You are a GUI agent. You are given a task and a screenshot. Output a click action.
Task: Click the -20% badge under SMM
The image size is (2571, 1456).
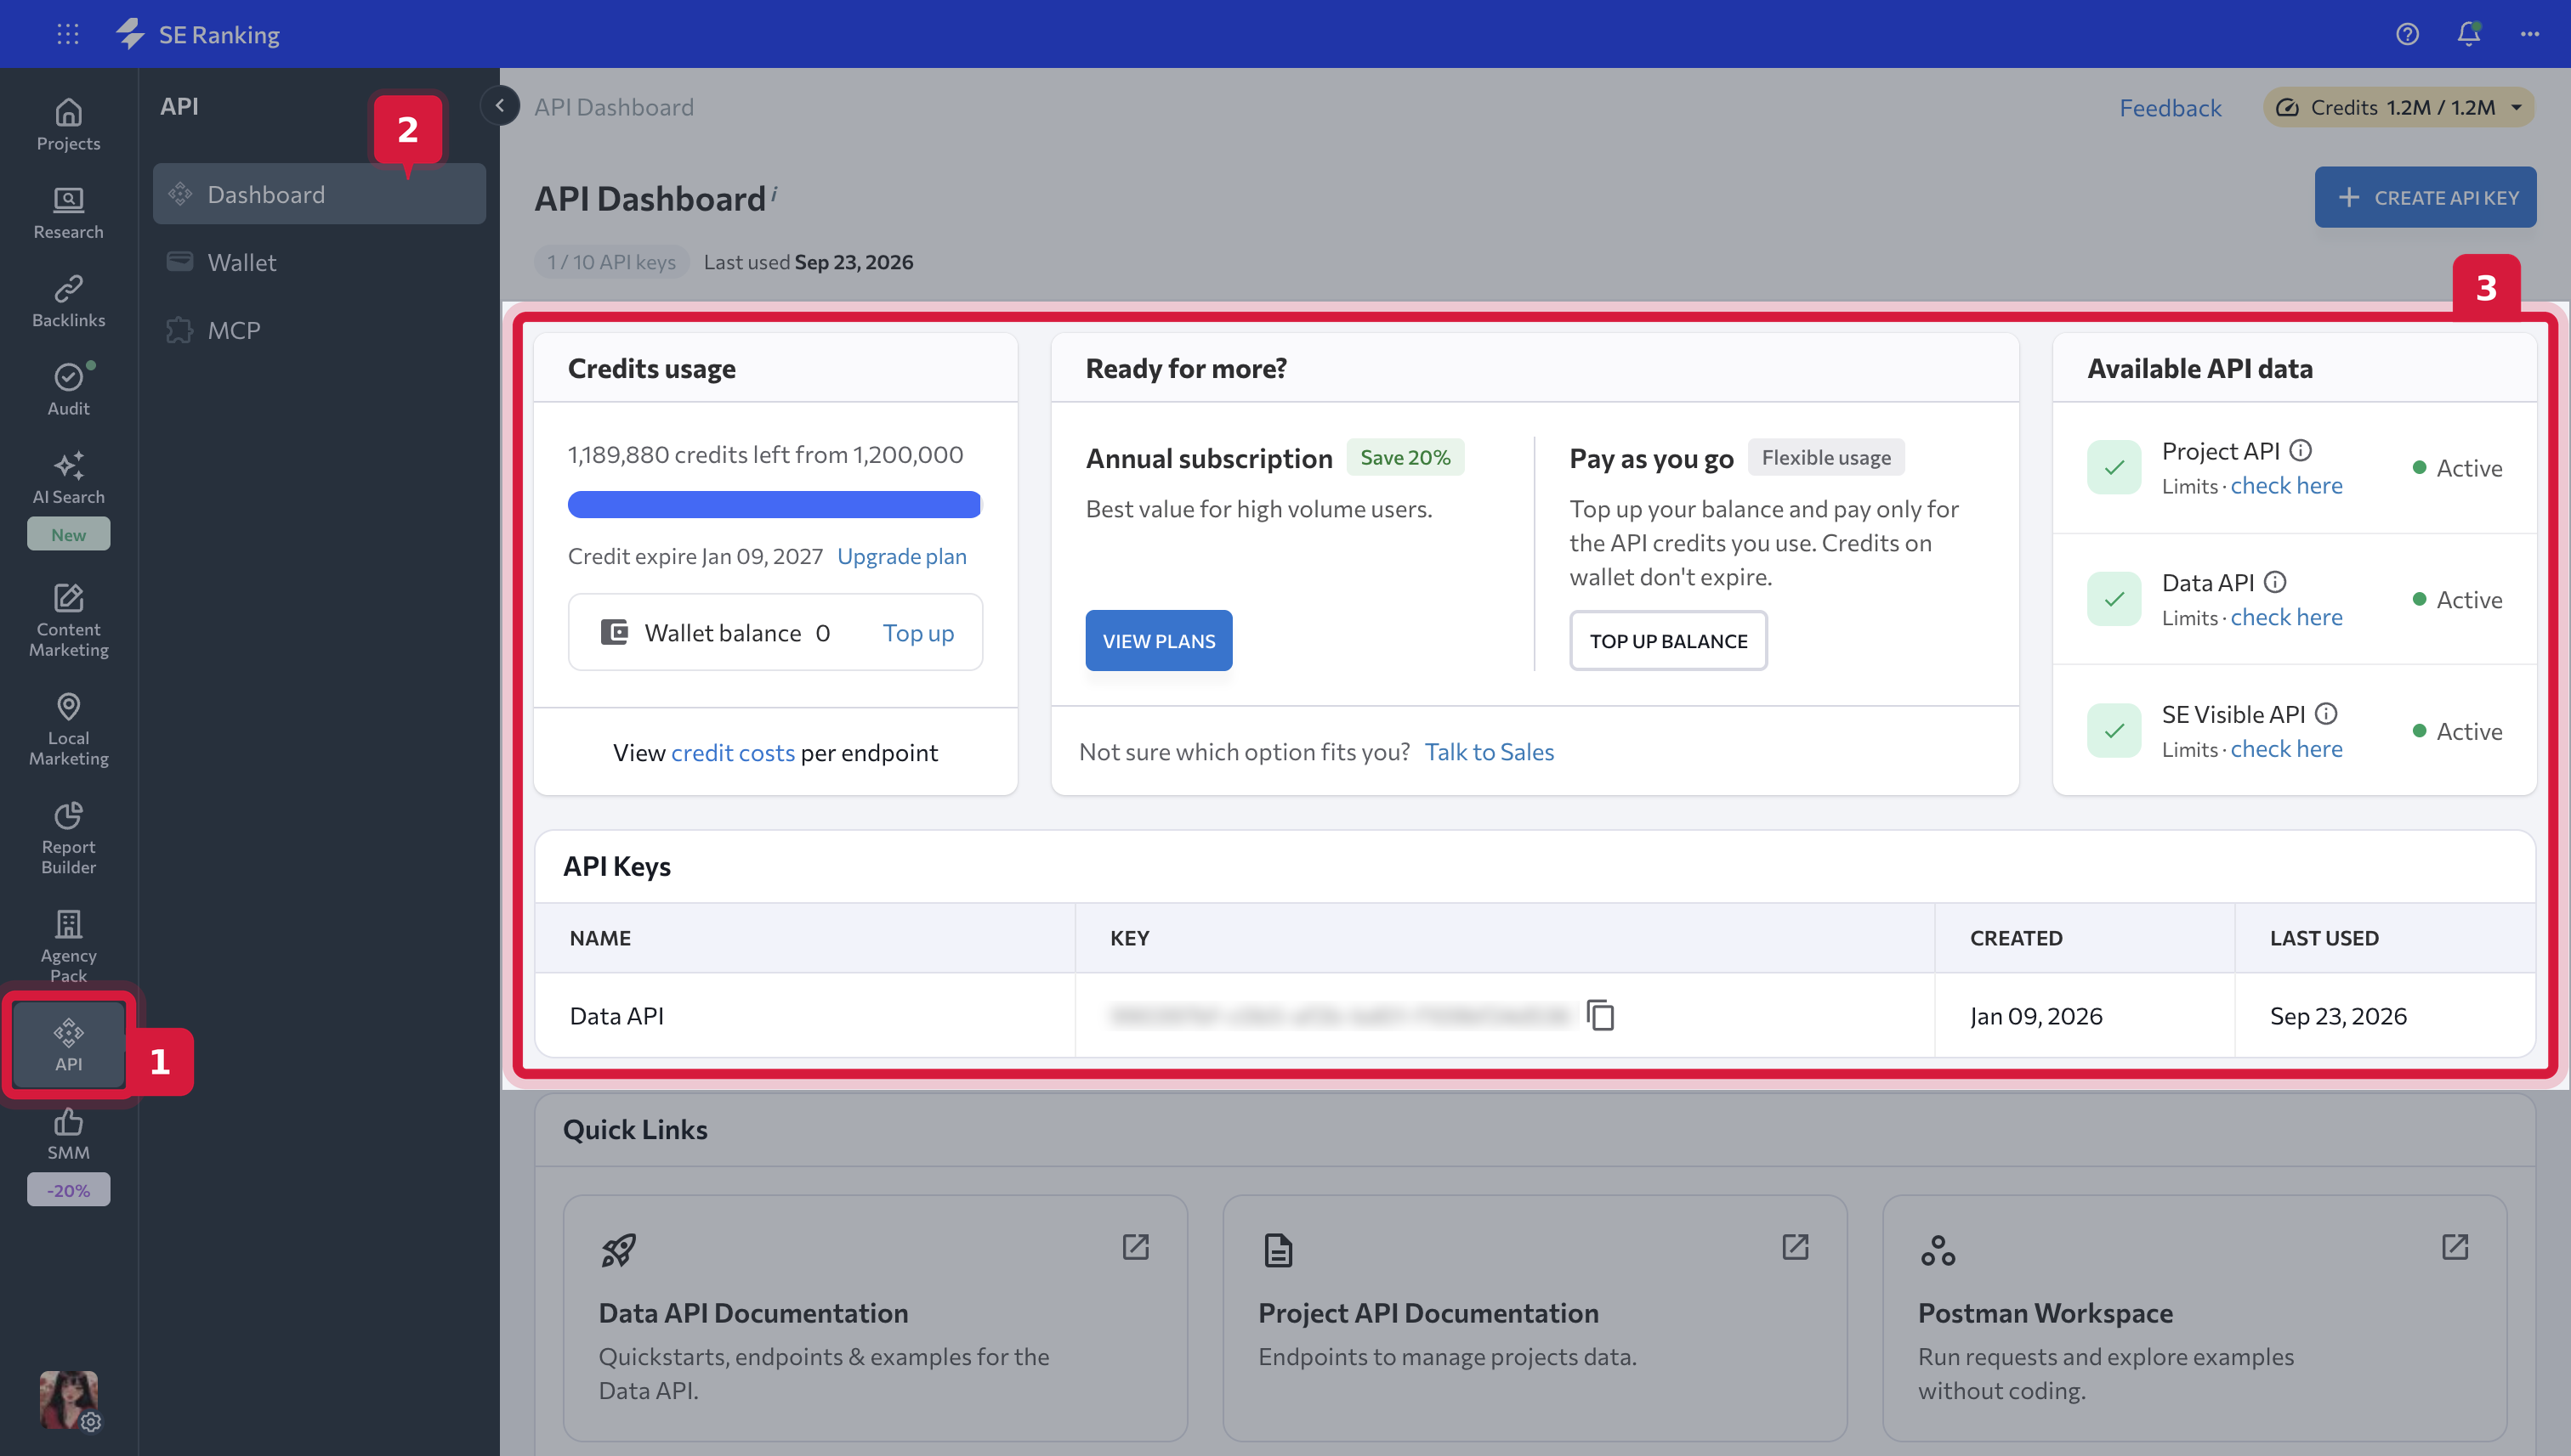(x=68, y=1190)
